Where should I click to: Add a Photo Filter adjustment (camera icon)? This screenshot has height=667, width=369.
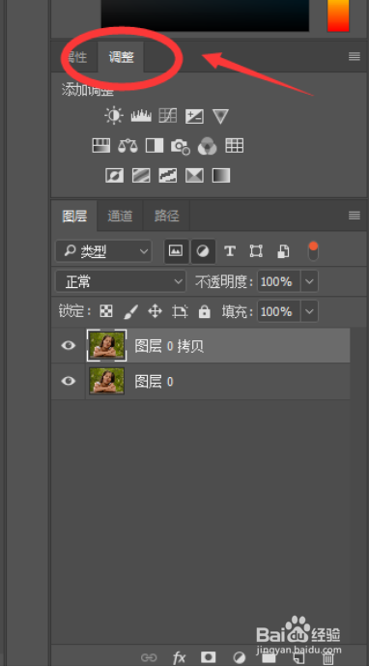pos(181,147)
